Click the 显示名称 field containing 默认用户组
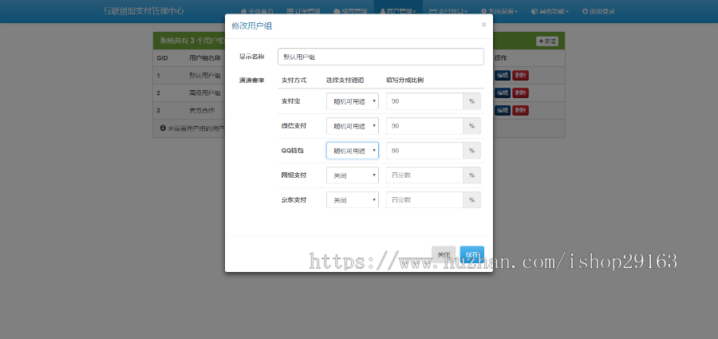 381,57
